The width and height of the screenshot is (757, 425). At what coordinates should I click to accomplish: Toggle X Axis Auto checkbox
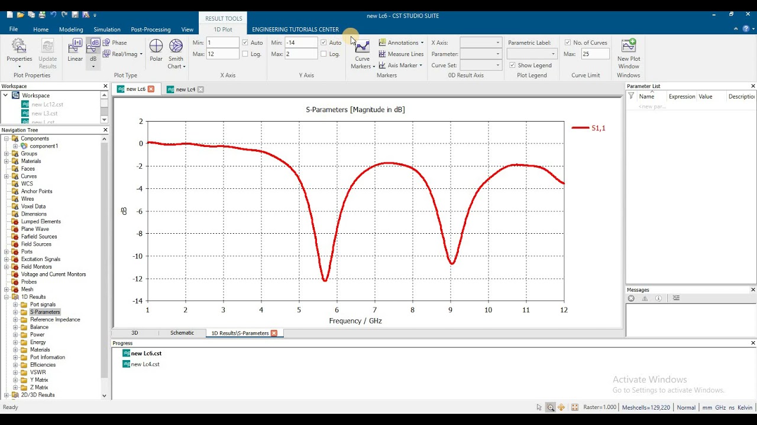(x=245, y=42)
